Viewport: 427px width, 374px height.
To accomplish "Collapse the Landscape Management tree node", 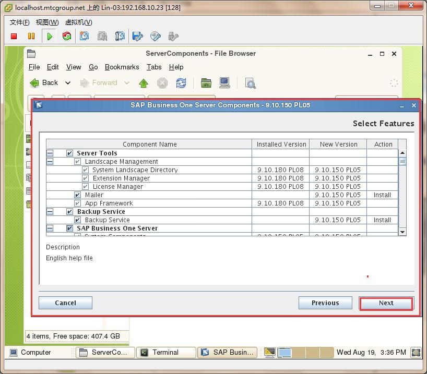I will click(50, 161).
